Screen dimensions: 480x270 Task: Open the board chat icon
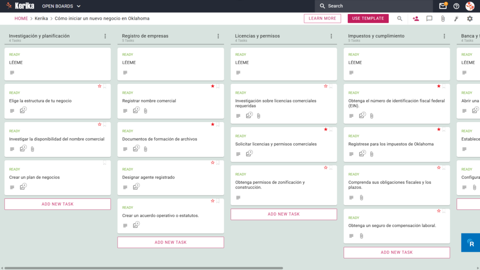point(429,19)
